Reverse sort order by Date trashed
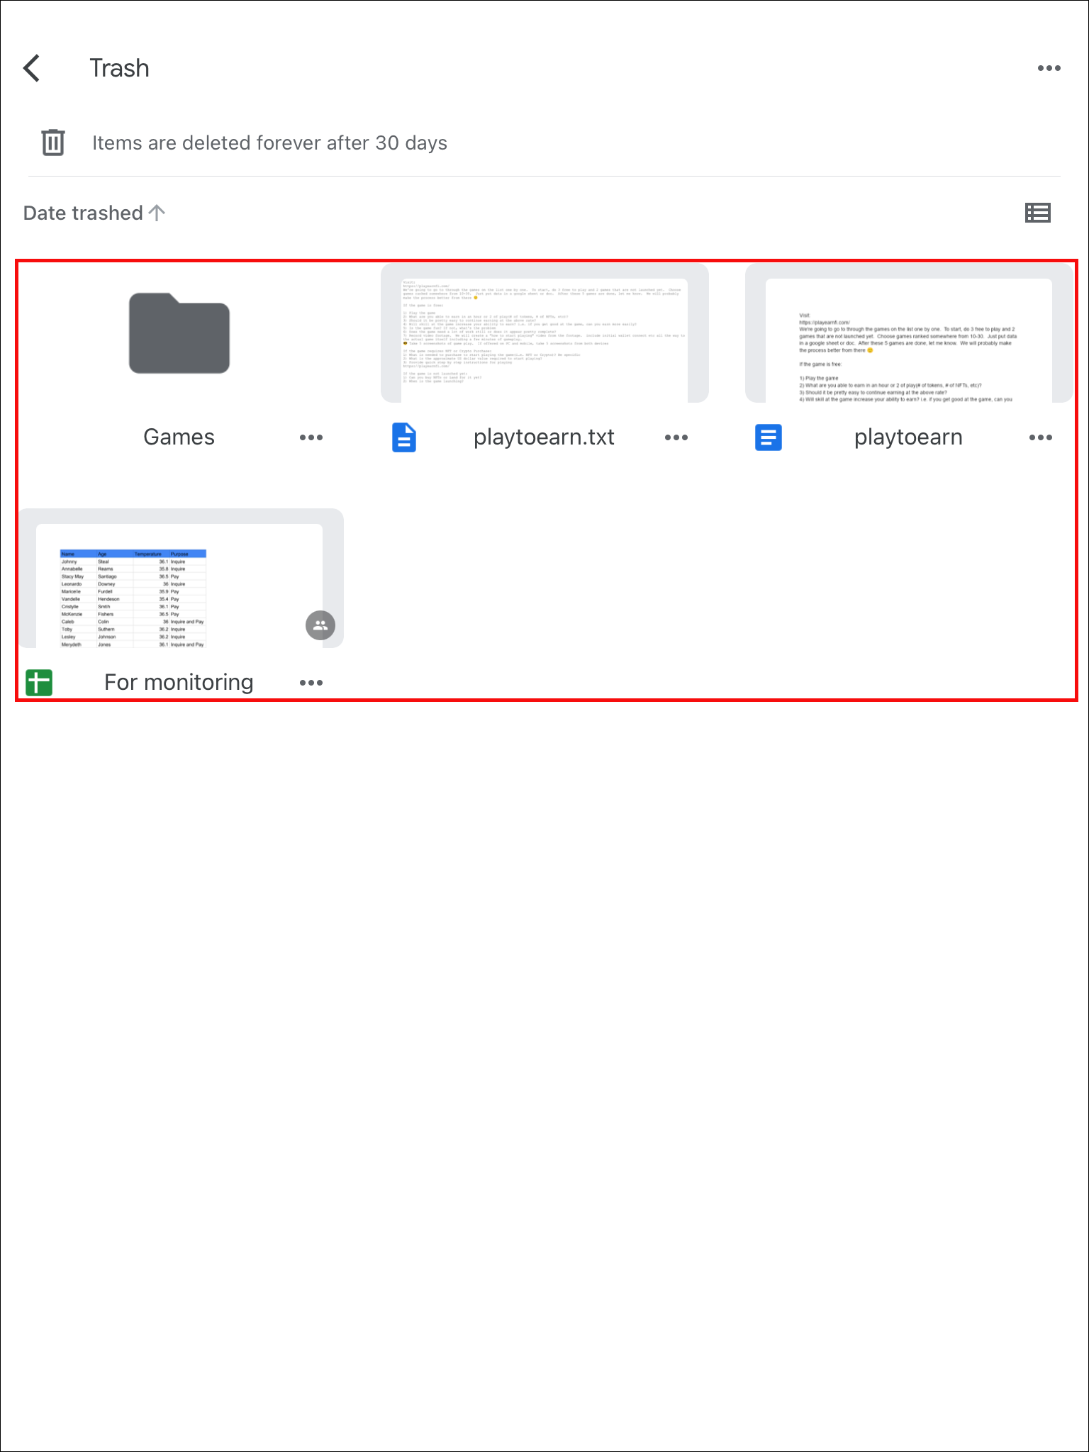This screenshot has height=1452, width=1089. tap(94, 213)
